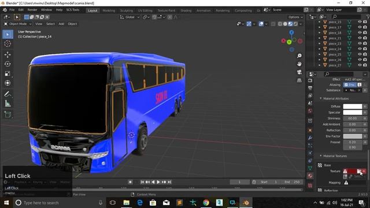Switch to the Modeling workspace tab
370x208 pixels.
pos(109,10)
